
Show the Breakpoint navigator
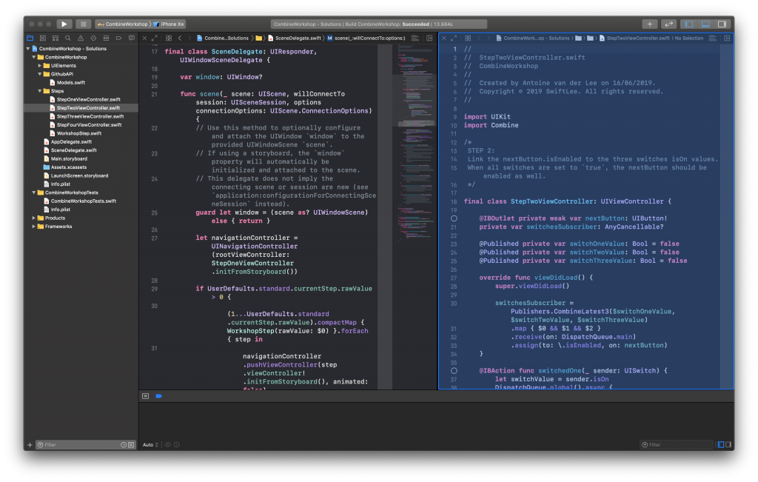click(x=119, y=37)
